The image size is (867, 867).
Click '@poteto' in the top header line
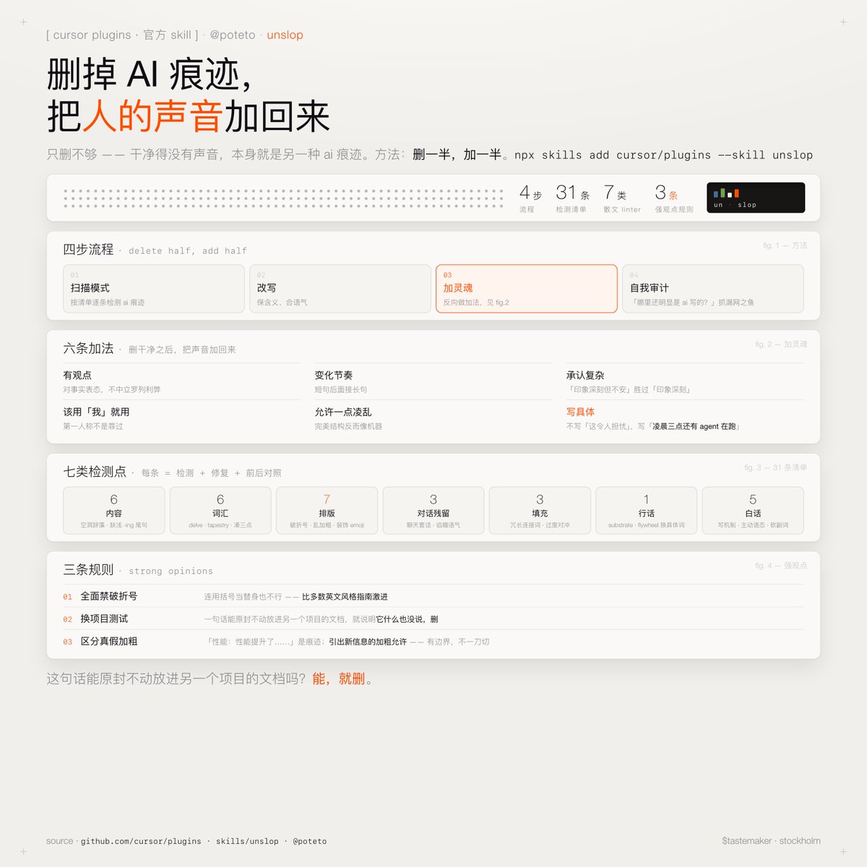point(233,35)
